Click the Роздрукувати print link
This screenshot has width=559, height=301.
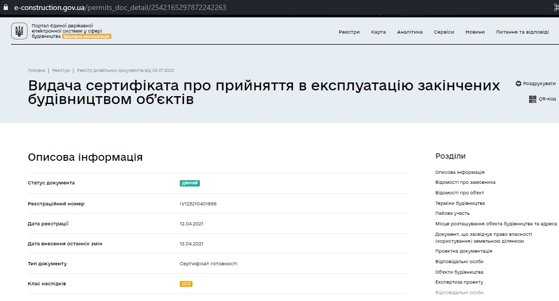[x=539, y=84]
